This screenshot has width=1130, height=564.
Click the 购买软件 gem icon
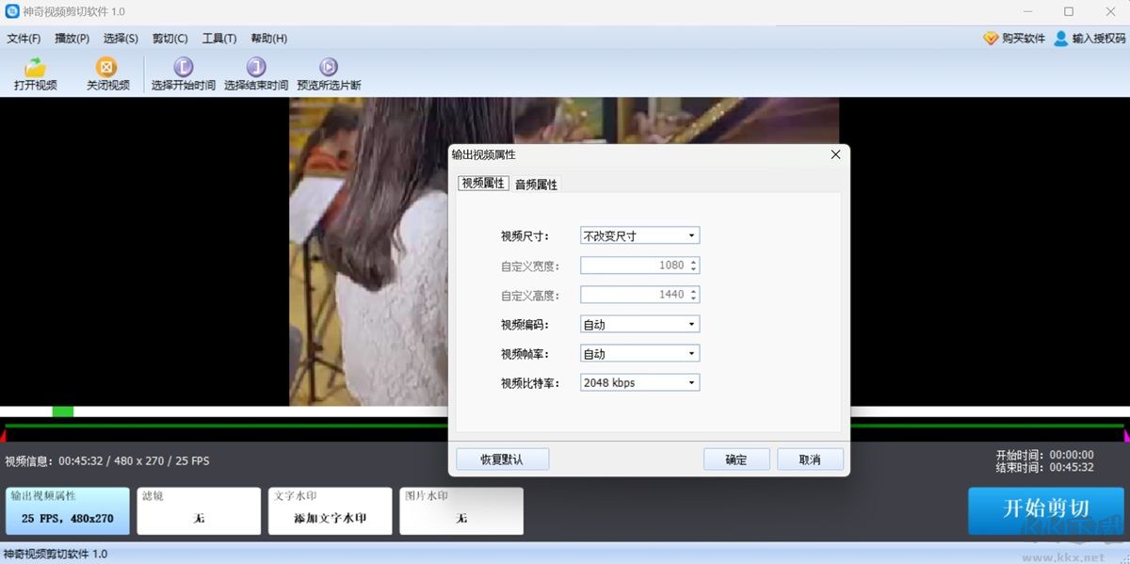click(x=992, y=38)
